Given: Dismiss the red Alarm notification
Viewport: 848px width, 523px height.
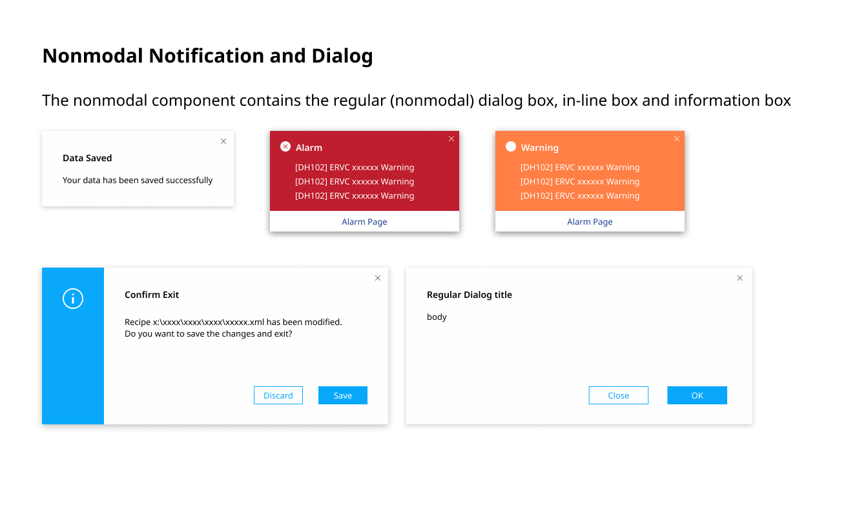Looking at the screenshot, I should point(451,139).
